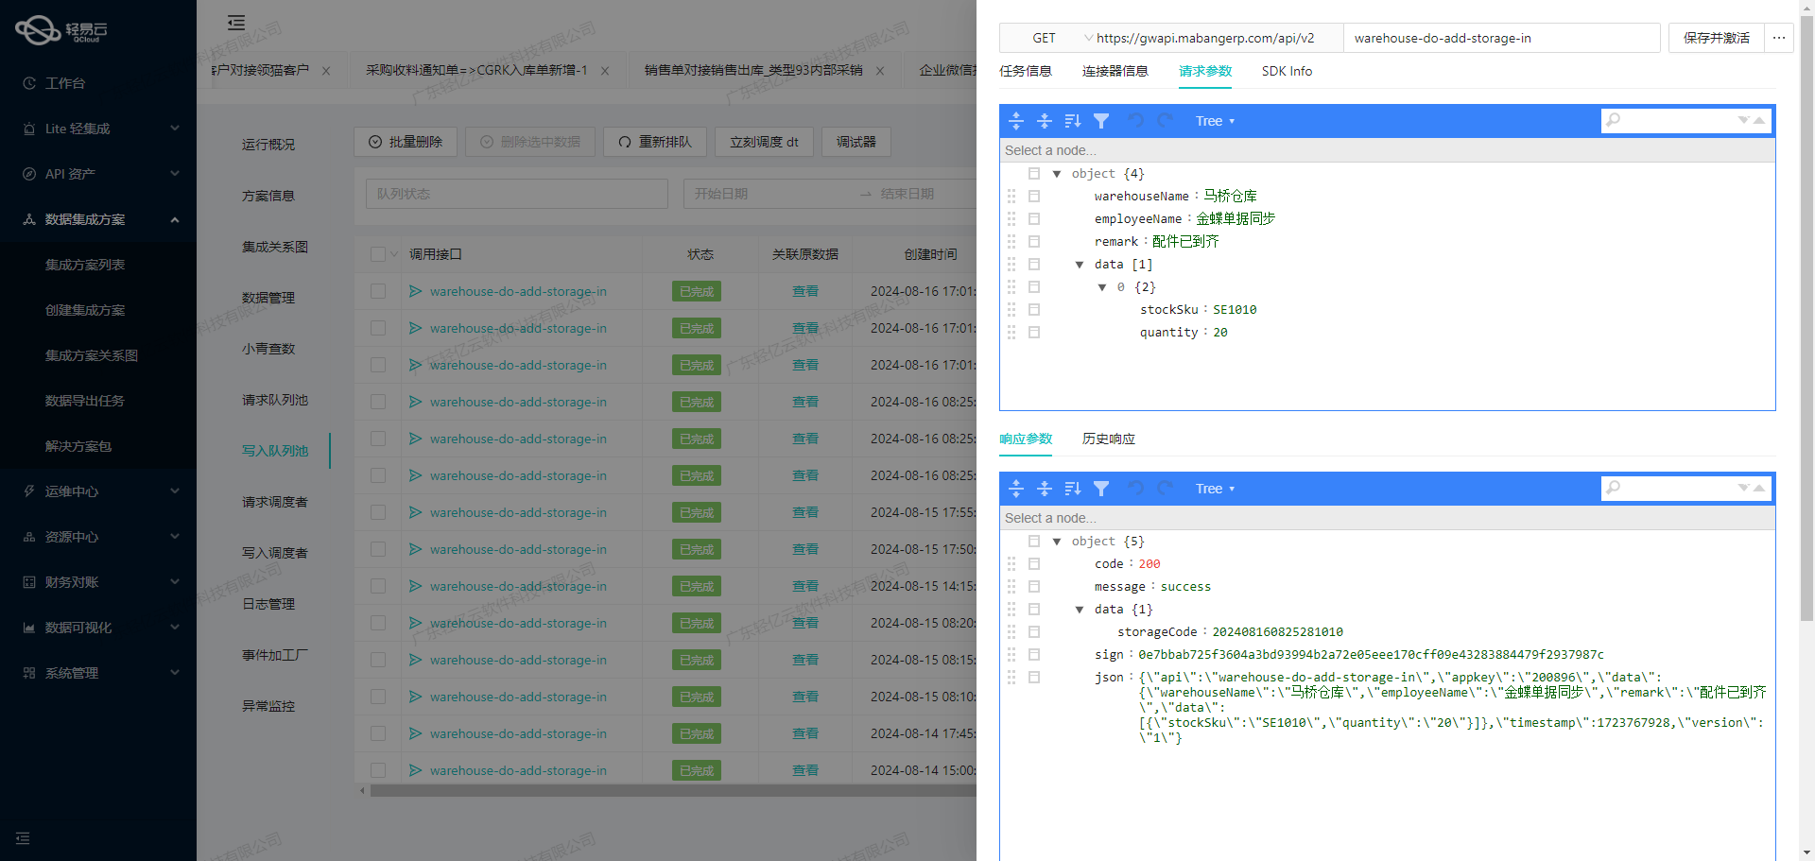Open the more options ellipsis button
The image size is (1815, 861).
(1779, 38)
